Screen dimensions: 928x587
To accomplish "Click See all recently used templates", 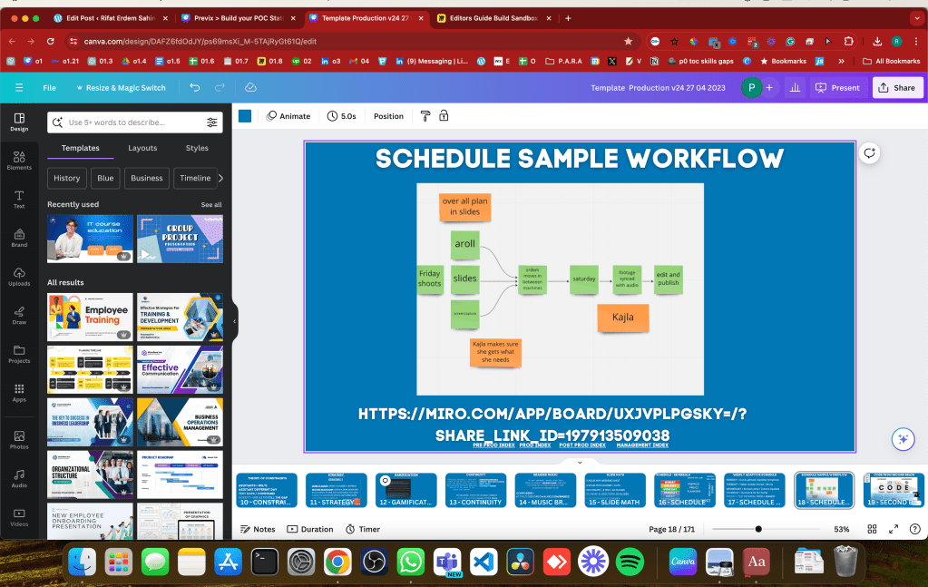I will tap(211, 205).
